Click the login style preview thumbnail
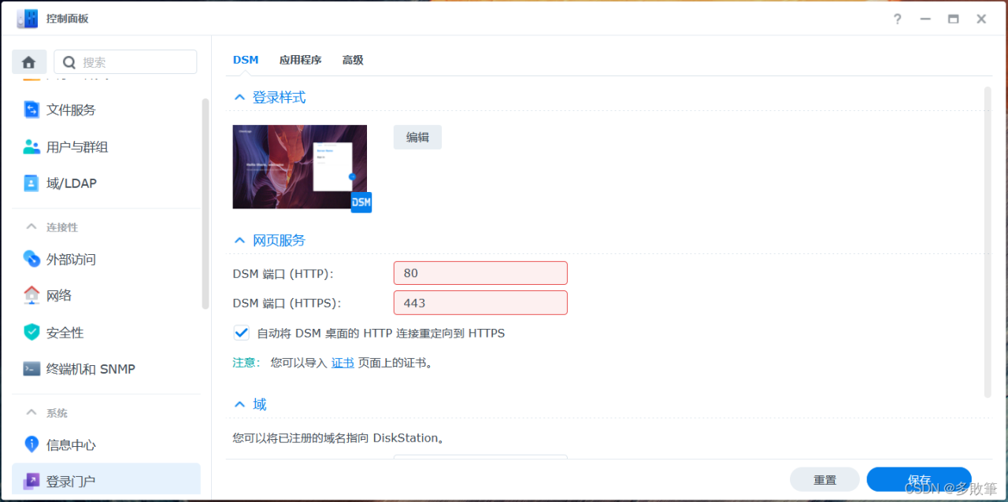1008x502 pixels. (x=300, y=167)
